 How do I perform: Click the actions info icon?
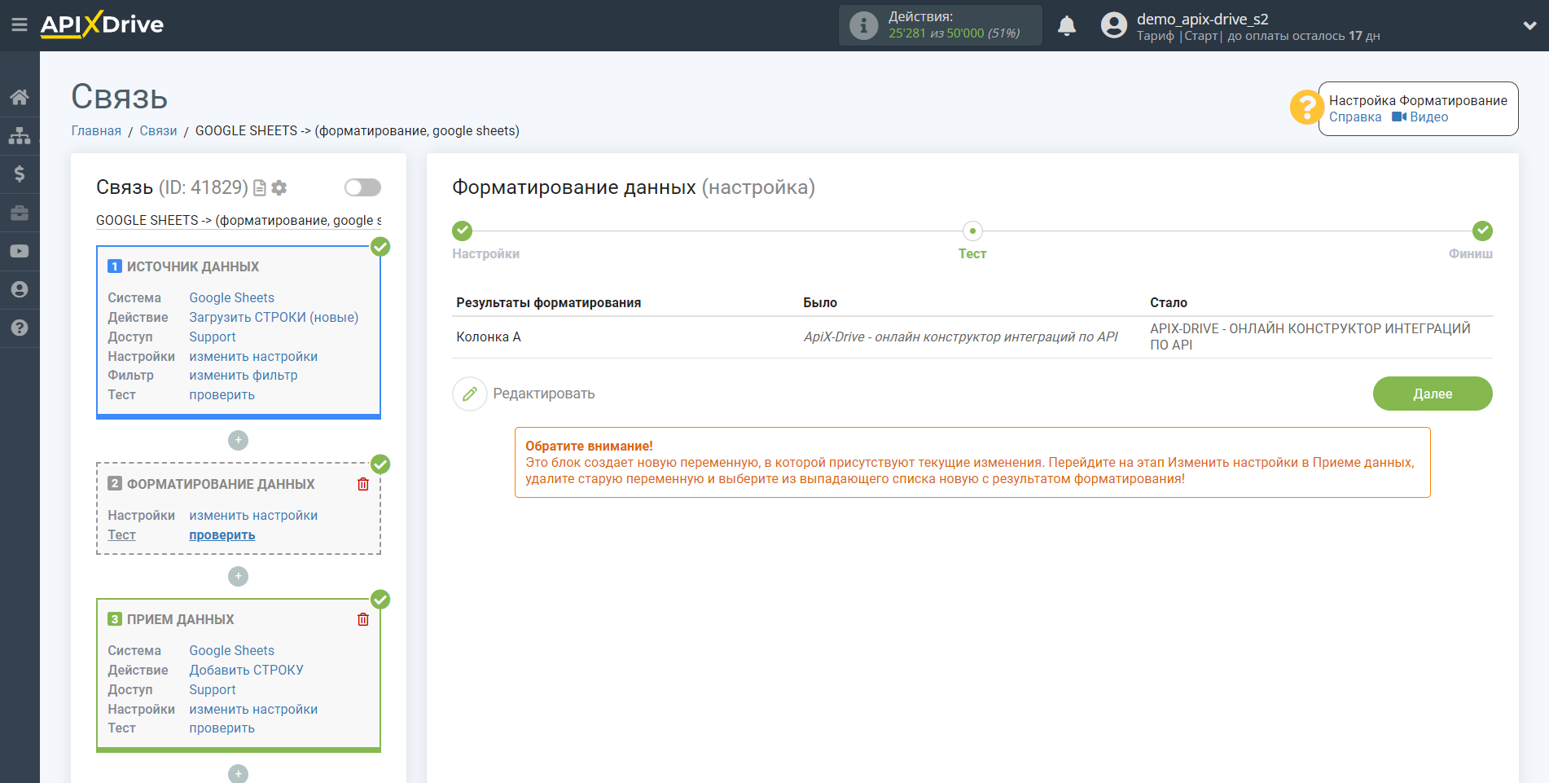tap(863, 25)
